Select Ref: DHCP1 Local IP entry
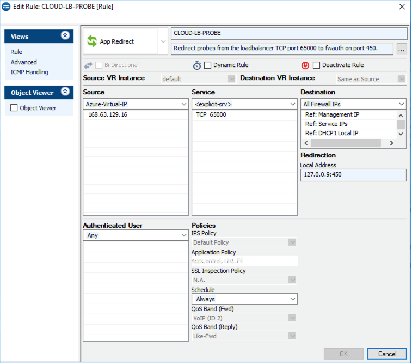412x364 pixels. [349, 133]
